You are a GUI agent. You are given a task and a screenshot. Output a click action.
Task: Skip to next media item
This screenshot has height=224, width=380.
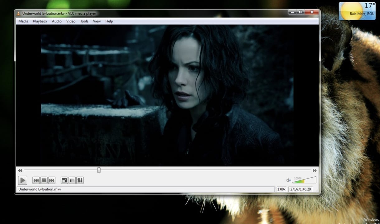click(52, 180)
